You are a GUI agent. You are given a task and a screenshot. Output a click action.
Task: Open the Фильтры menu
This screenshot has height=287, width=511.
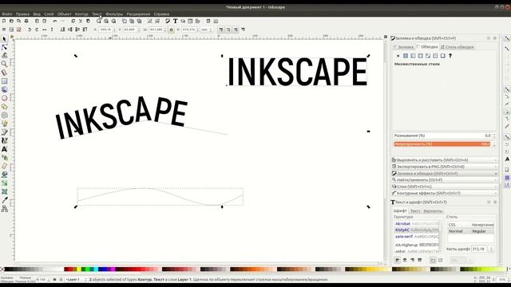(114, 14)
